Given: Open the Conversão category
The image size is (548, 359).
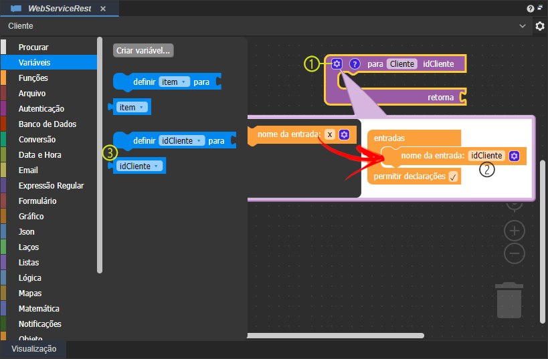Looking at the screenshot, I should tap(49, 139).
